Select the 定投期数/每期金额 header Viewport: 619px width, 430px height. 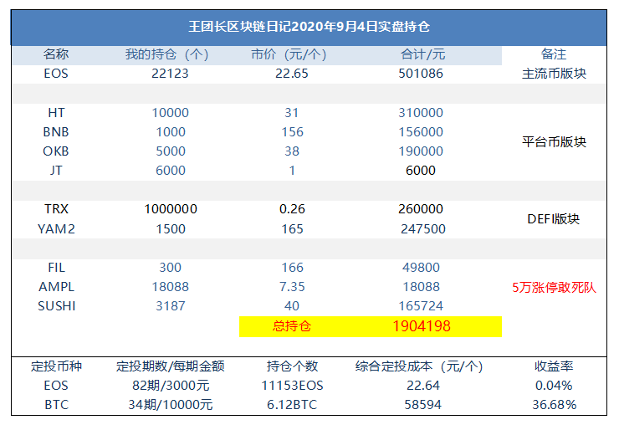pyautogui.click(x=170, y=366)
